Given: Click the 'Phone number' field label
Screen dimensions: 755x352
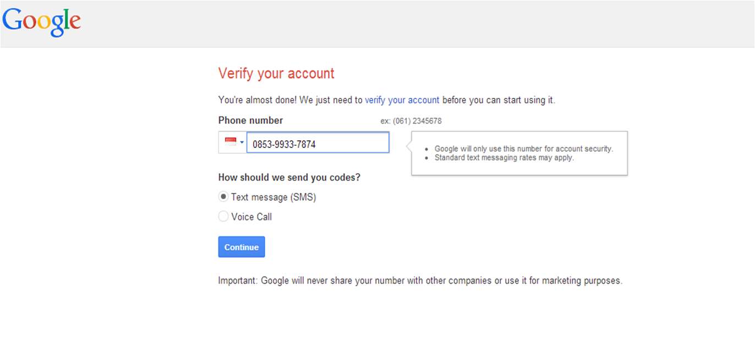Looking at the screenshot, I should pyautogui.click(x=250, y=120).
